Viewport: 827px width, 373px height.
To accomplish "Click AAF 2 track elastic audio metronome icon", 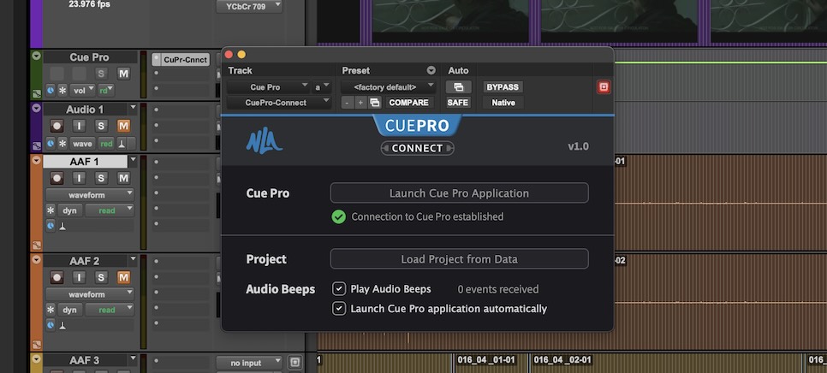I will (62, 326).
